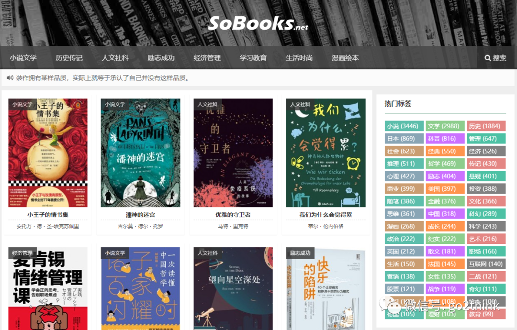Go to 历史传记 category
The width and height of the screenshot is (517, 330).
point(69,58)
